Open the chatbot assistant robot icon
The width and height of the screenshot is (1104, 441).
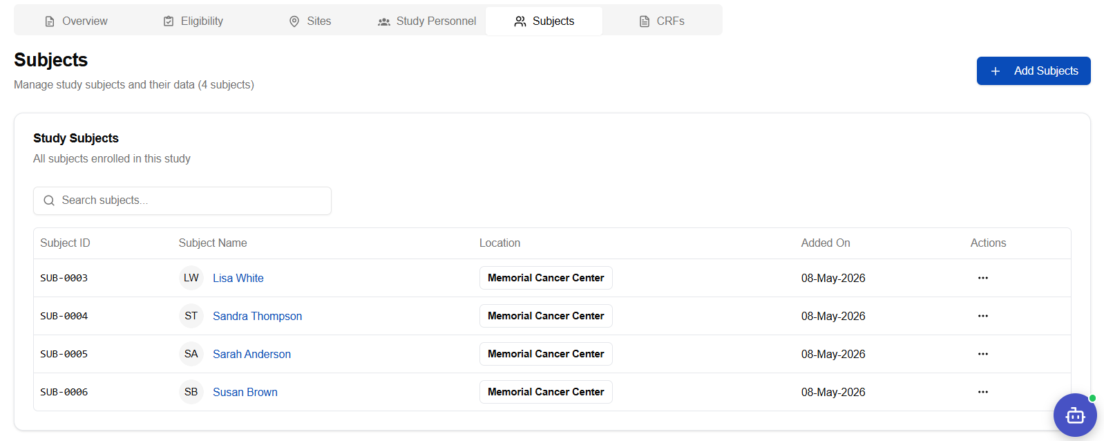(1075, 415)
